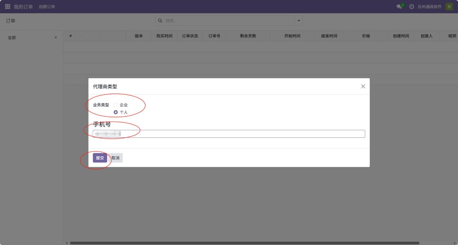Click the 取消 cancel button
This screenshot has width=458, height=245.
[x=116, y=158]
